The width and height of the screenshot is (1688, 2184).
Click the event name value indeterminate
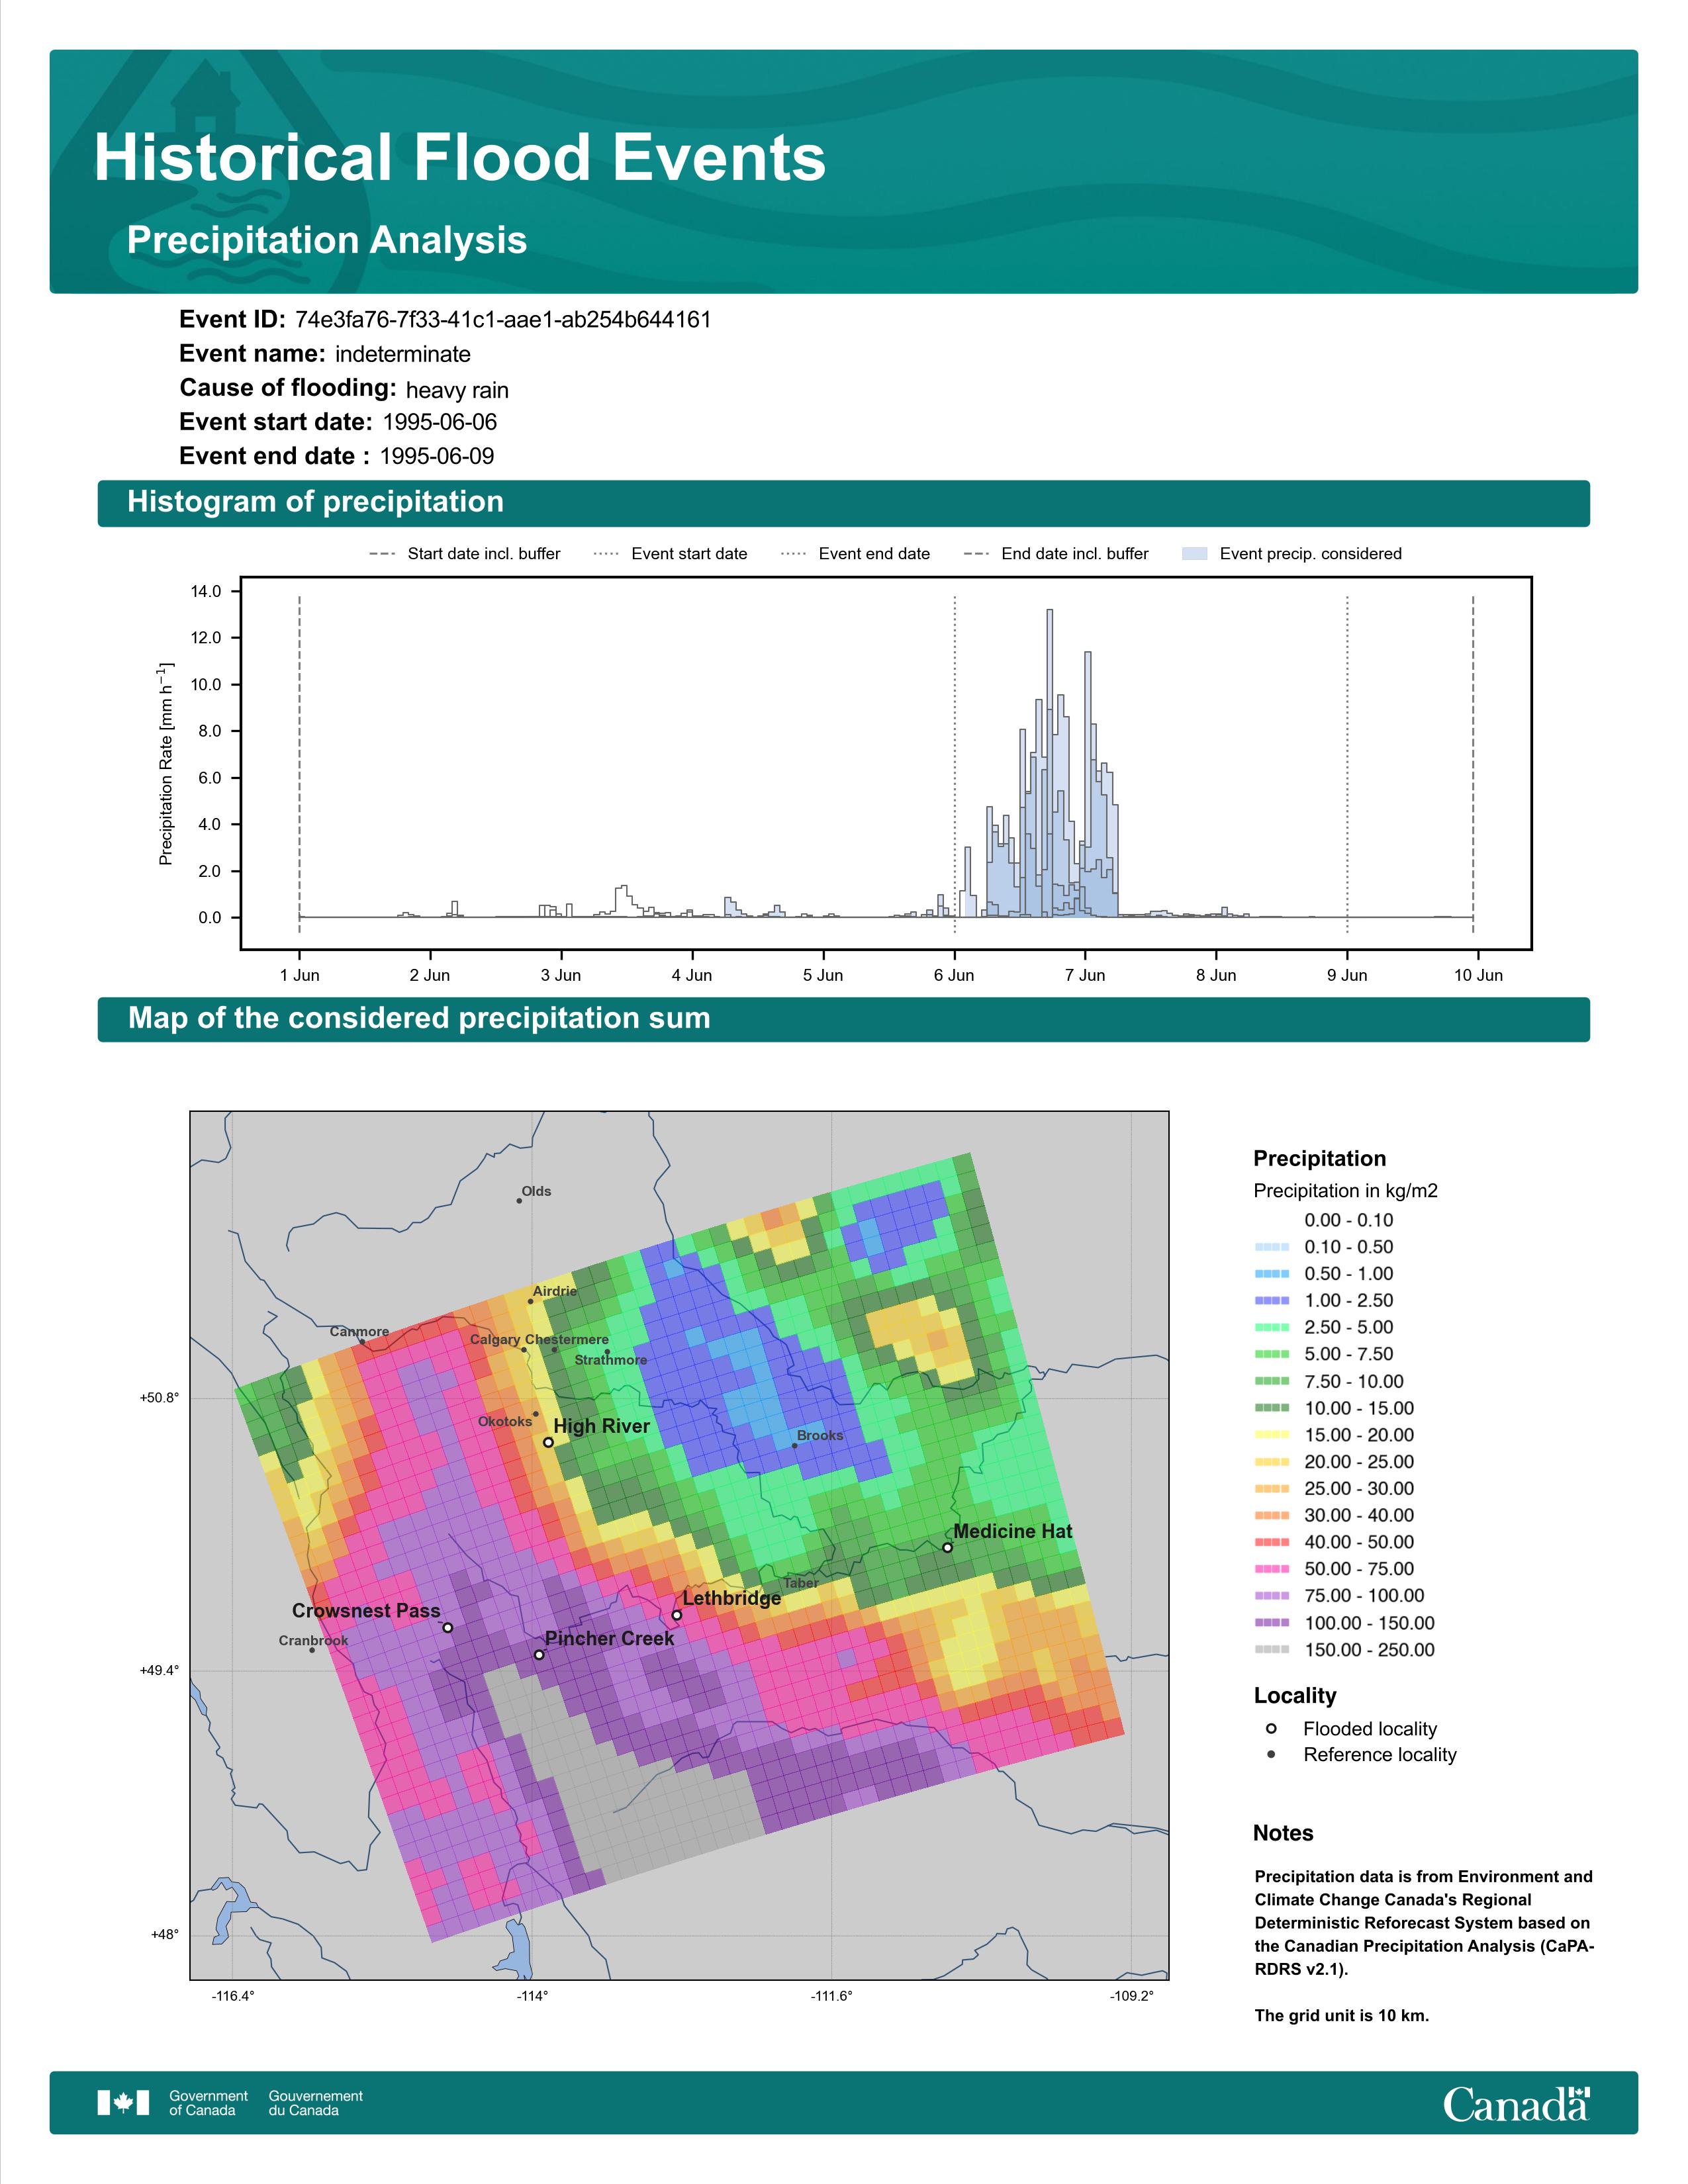(403, 354)
